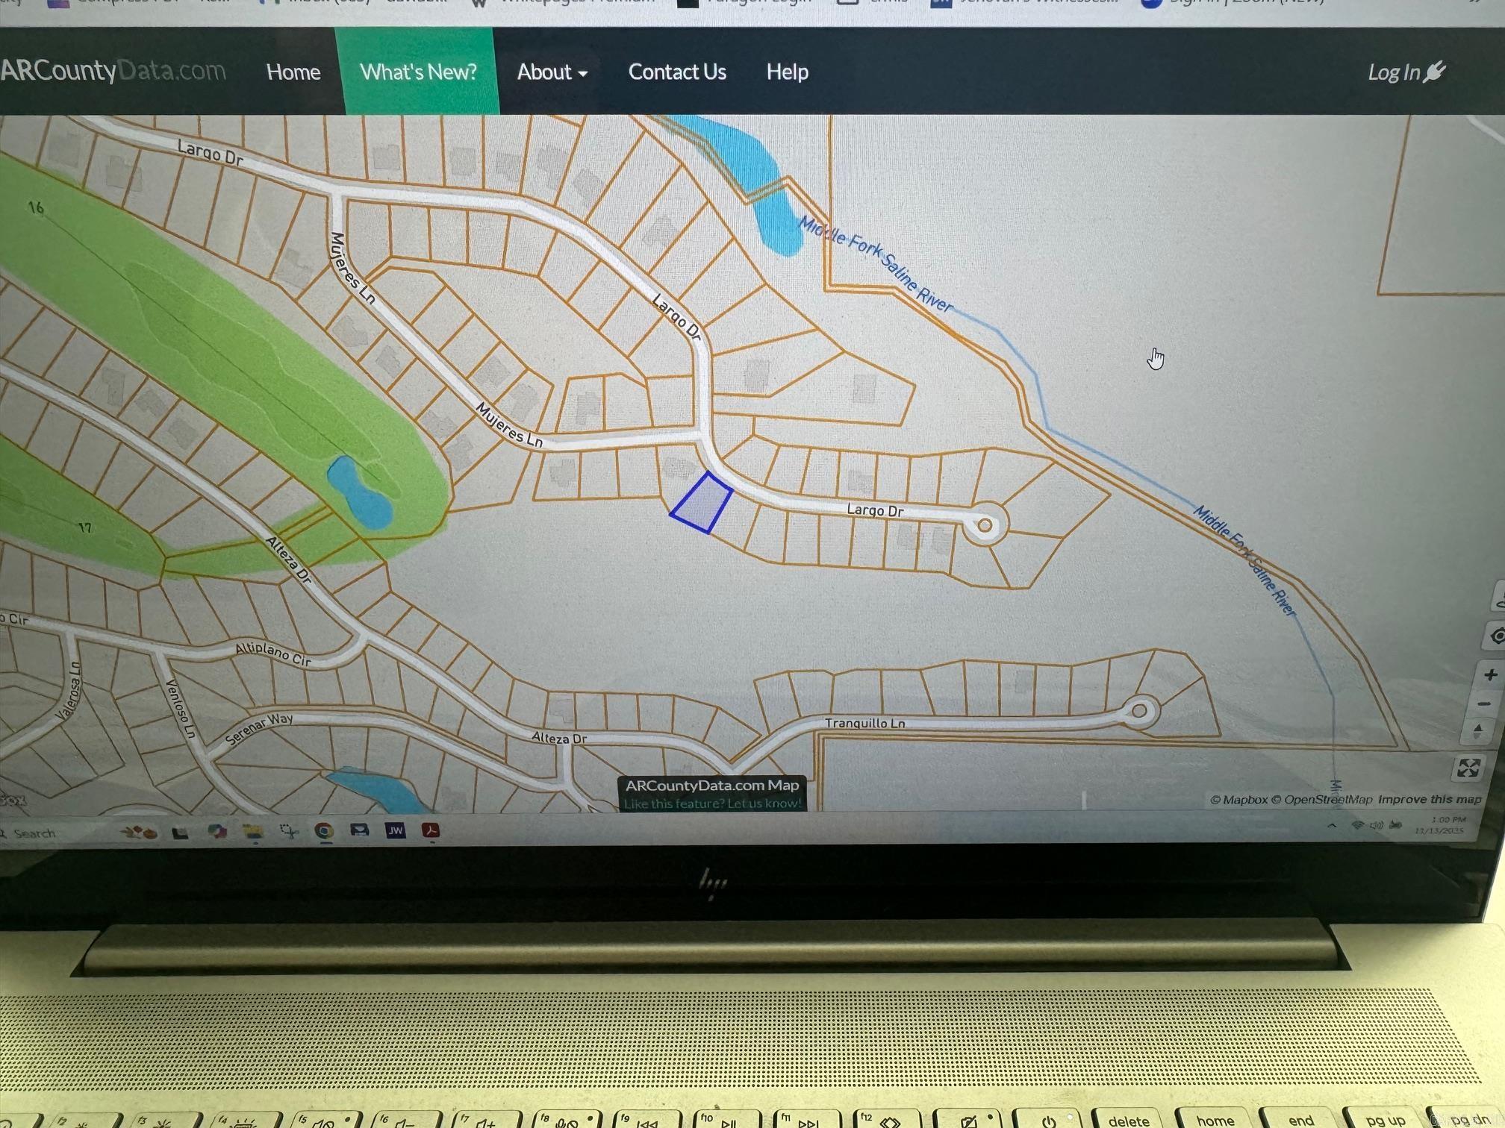This screenshot has height=1128, width=1505.
Task: Zoom out with the map minus button
Action: click(1485, 704)
